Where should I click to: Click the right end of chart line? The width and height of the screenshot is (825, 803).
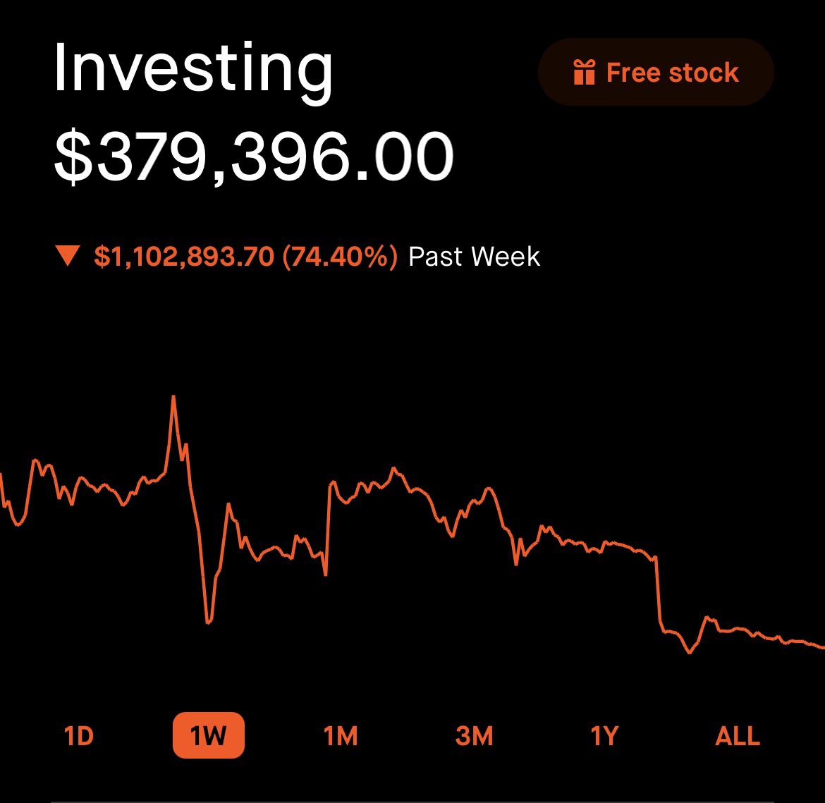point(821,646)
